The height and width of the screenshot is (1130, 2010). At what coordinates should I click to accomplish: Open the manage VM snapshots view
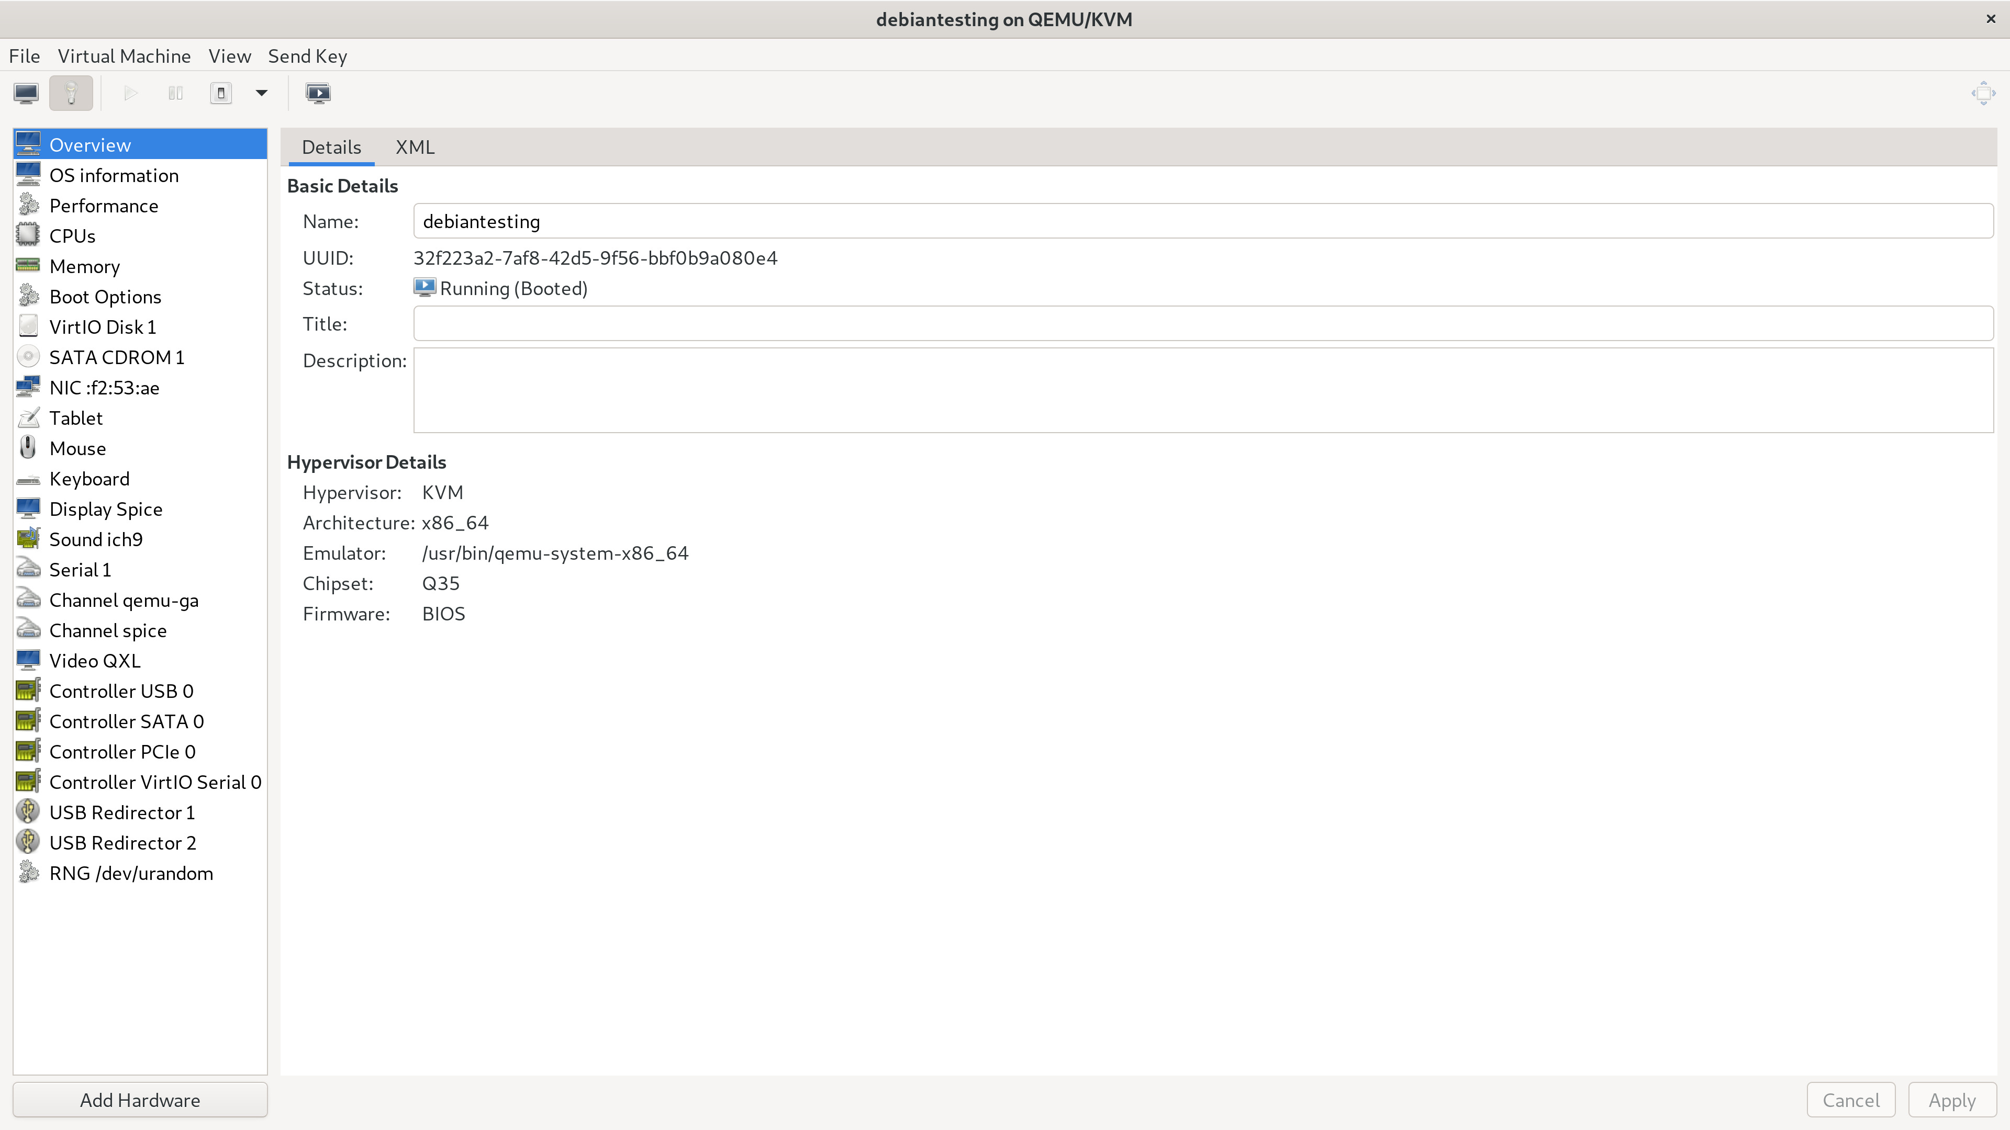(318, 94)
